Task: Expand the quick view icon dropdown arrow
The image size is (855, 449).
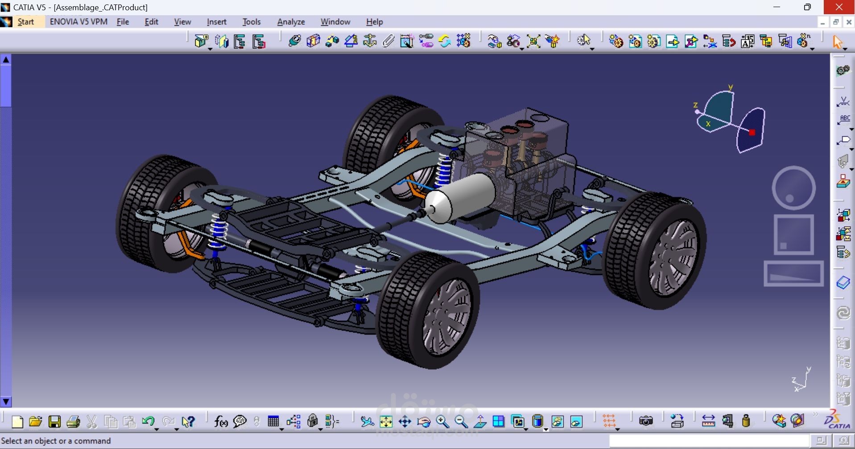Action: [526, 429]
